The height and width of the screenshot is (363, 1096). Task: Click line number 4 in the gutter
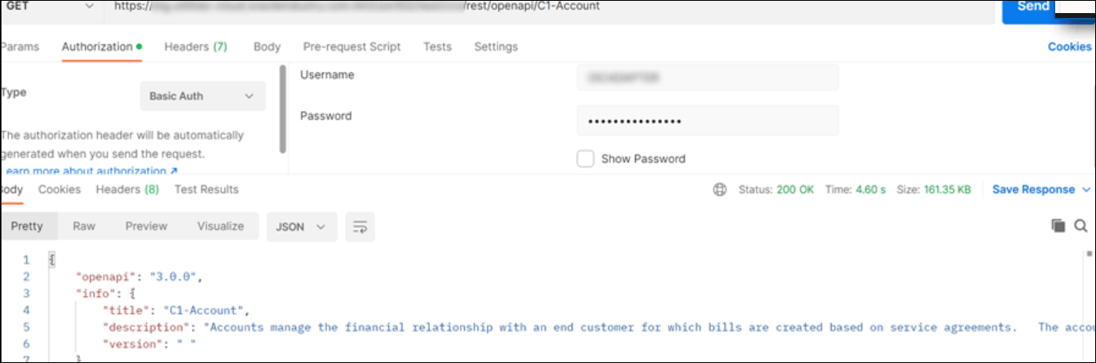(x=26, y=310)
